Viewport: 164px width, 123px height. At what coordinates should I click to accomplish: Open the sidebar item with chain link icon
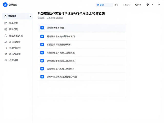pyautogui.click(x=12, y=54)
